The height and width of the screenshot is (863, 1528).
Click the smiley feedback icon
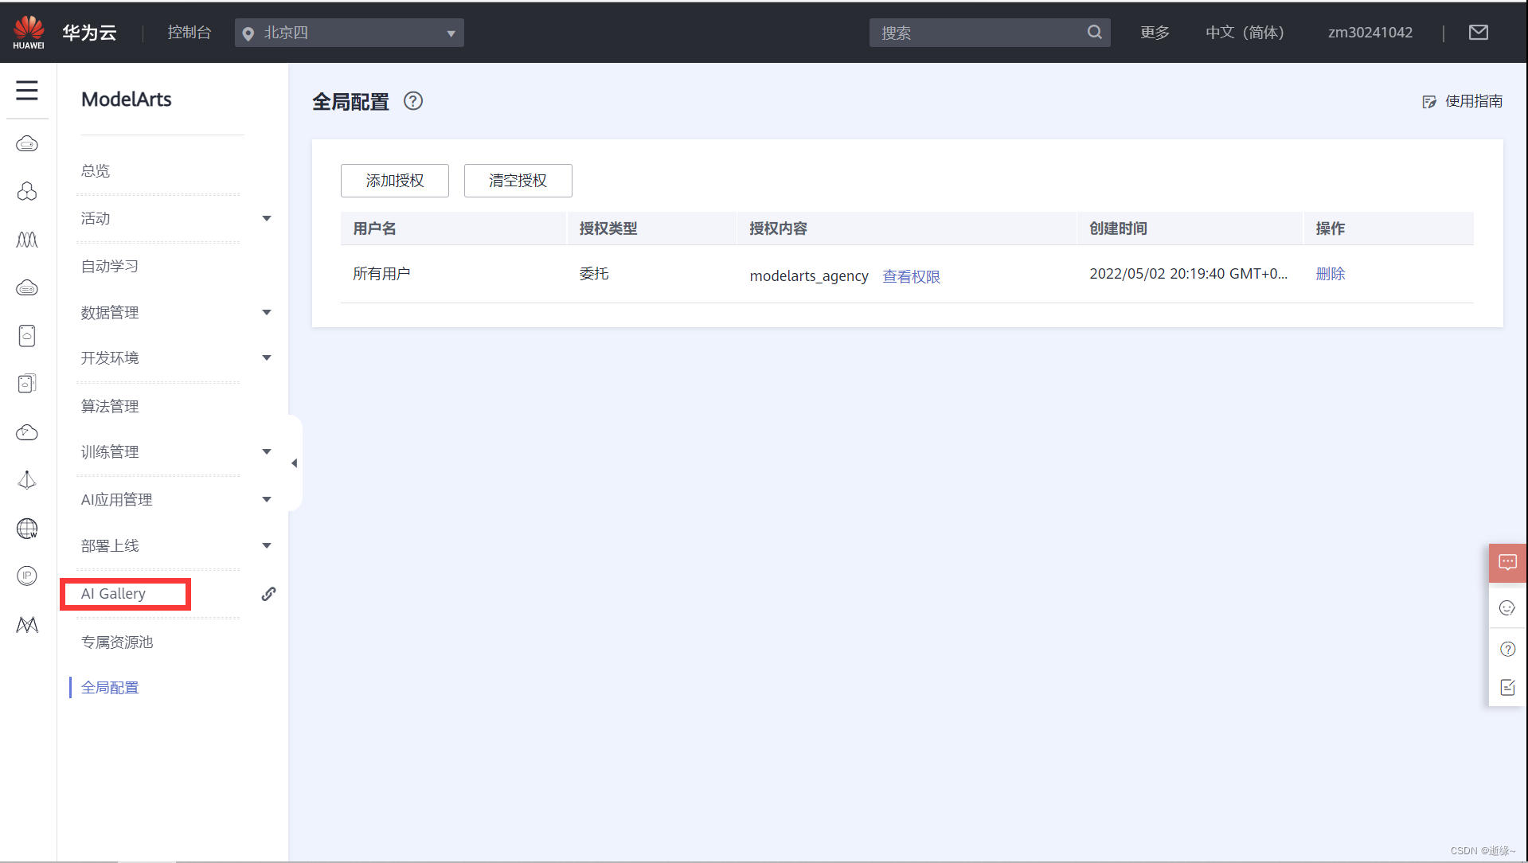coord(1507,608)
